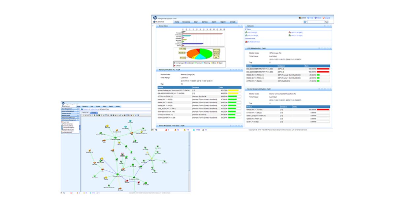Image resolution: width=396 pixels, height=208 pixels.
Task: Click the Logout icon in the header
Action: (323, 17)
